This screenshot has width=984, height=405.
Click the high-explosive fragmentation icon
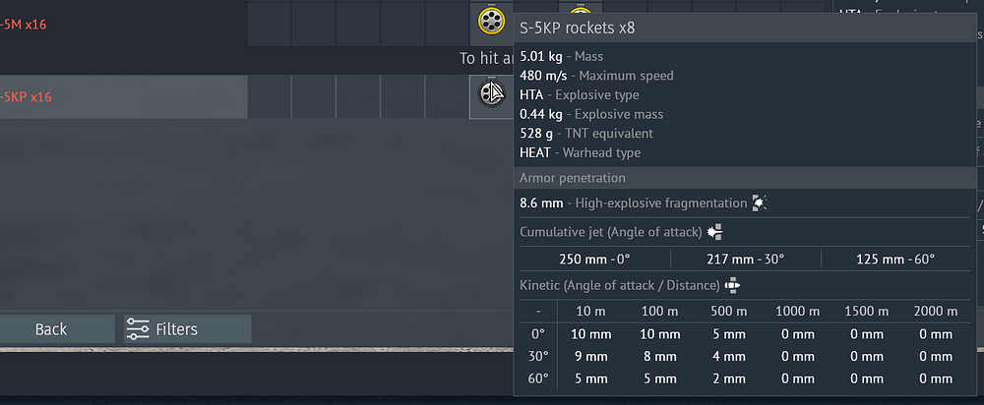coord(760,202)
